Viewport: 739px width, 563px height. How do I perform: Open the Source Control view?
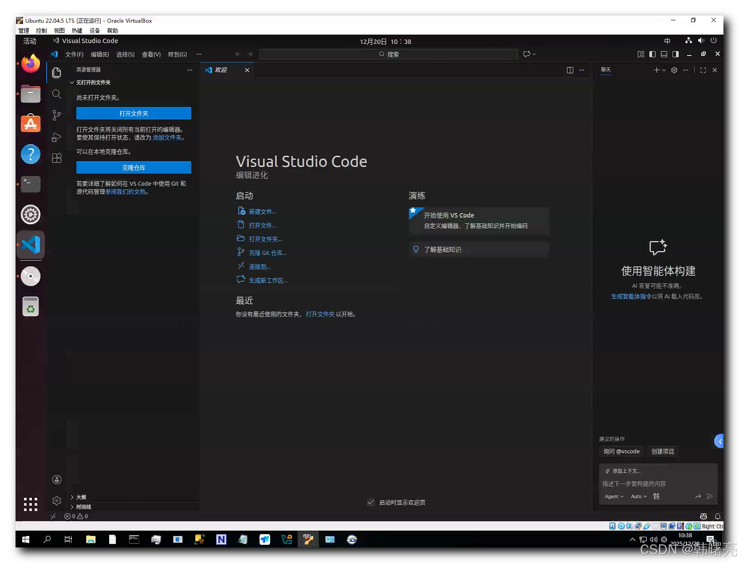pyautogui.click(x=56, y=115)
